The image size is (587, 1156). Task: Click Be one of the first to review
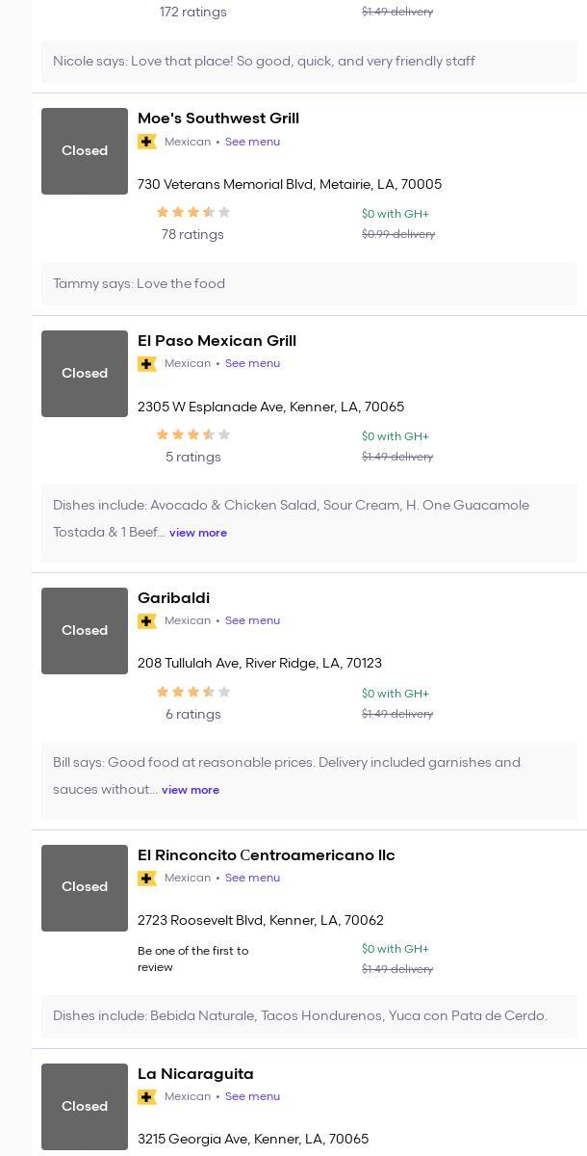[x=193, y=959]
